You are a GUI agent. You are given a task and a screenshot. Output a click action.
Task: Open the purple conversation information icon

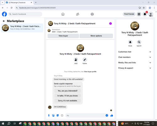pos(111,24)
